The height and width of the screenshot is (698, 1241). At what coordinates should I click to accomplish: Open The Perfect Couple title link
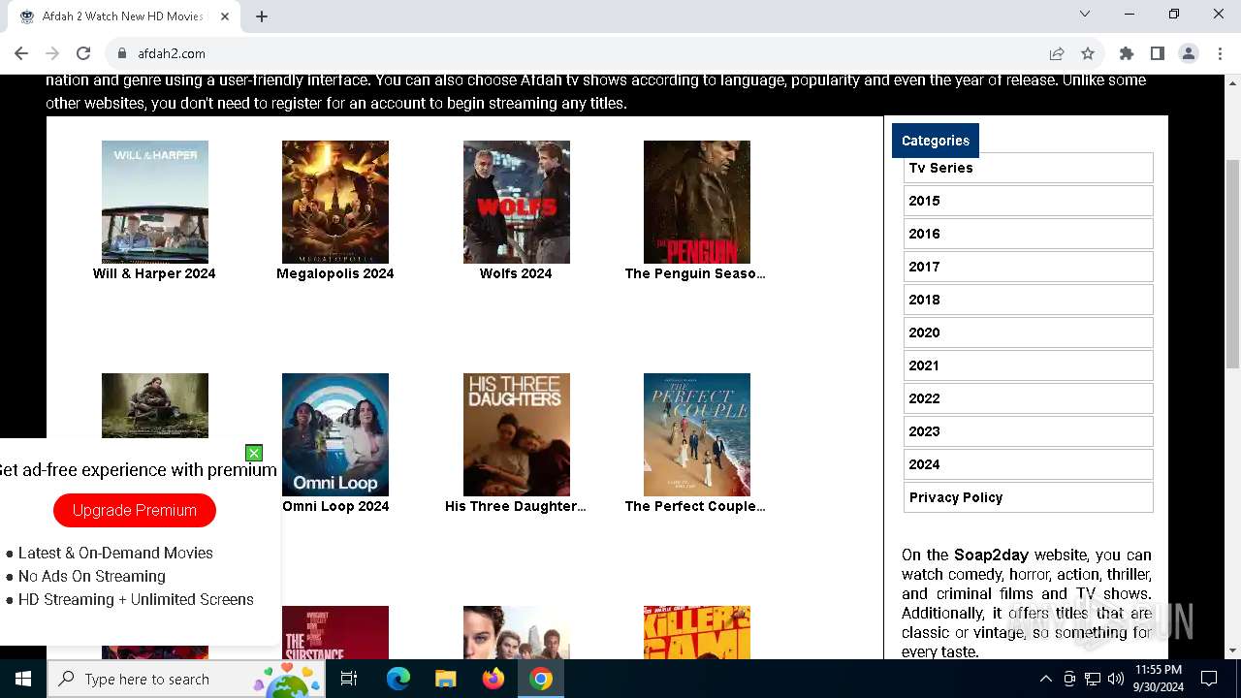tap(695, 506)
